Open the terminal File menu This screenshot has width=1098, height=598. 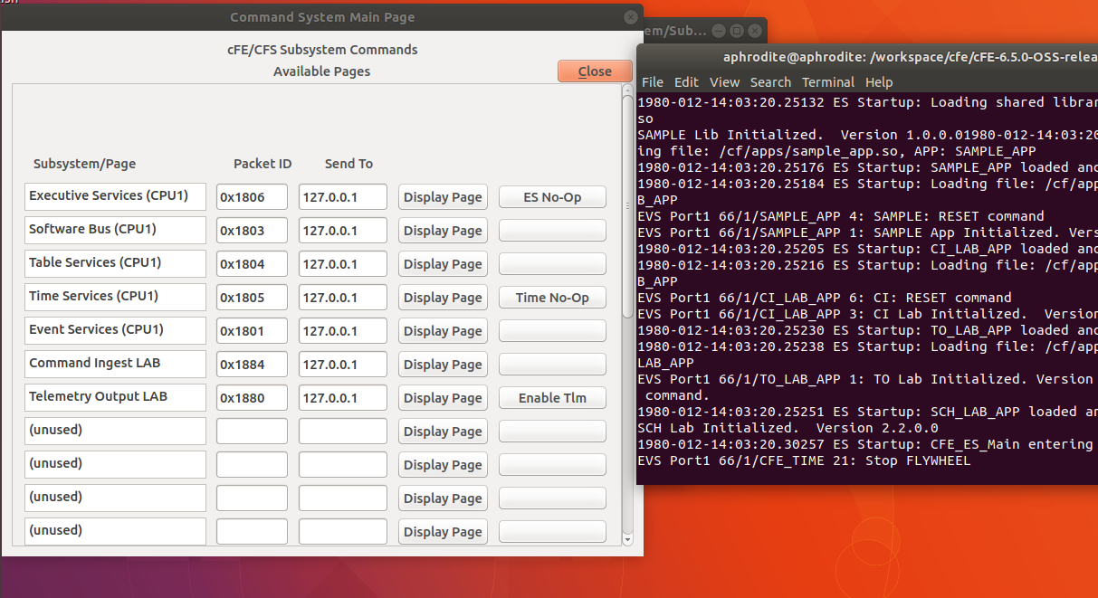click(x=652, y=82)
